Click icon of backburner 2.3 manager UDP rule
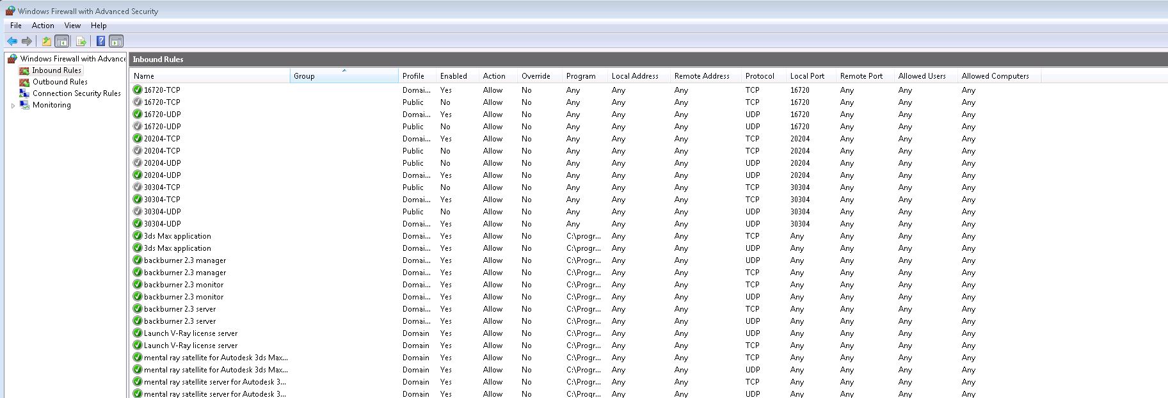 pos(138,260)
